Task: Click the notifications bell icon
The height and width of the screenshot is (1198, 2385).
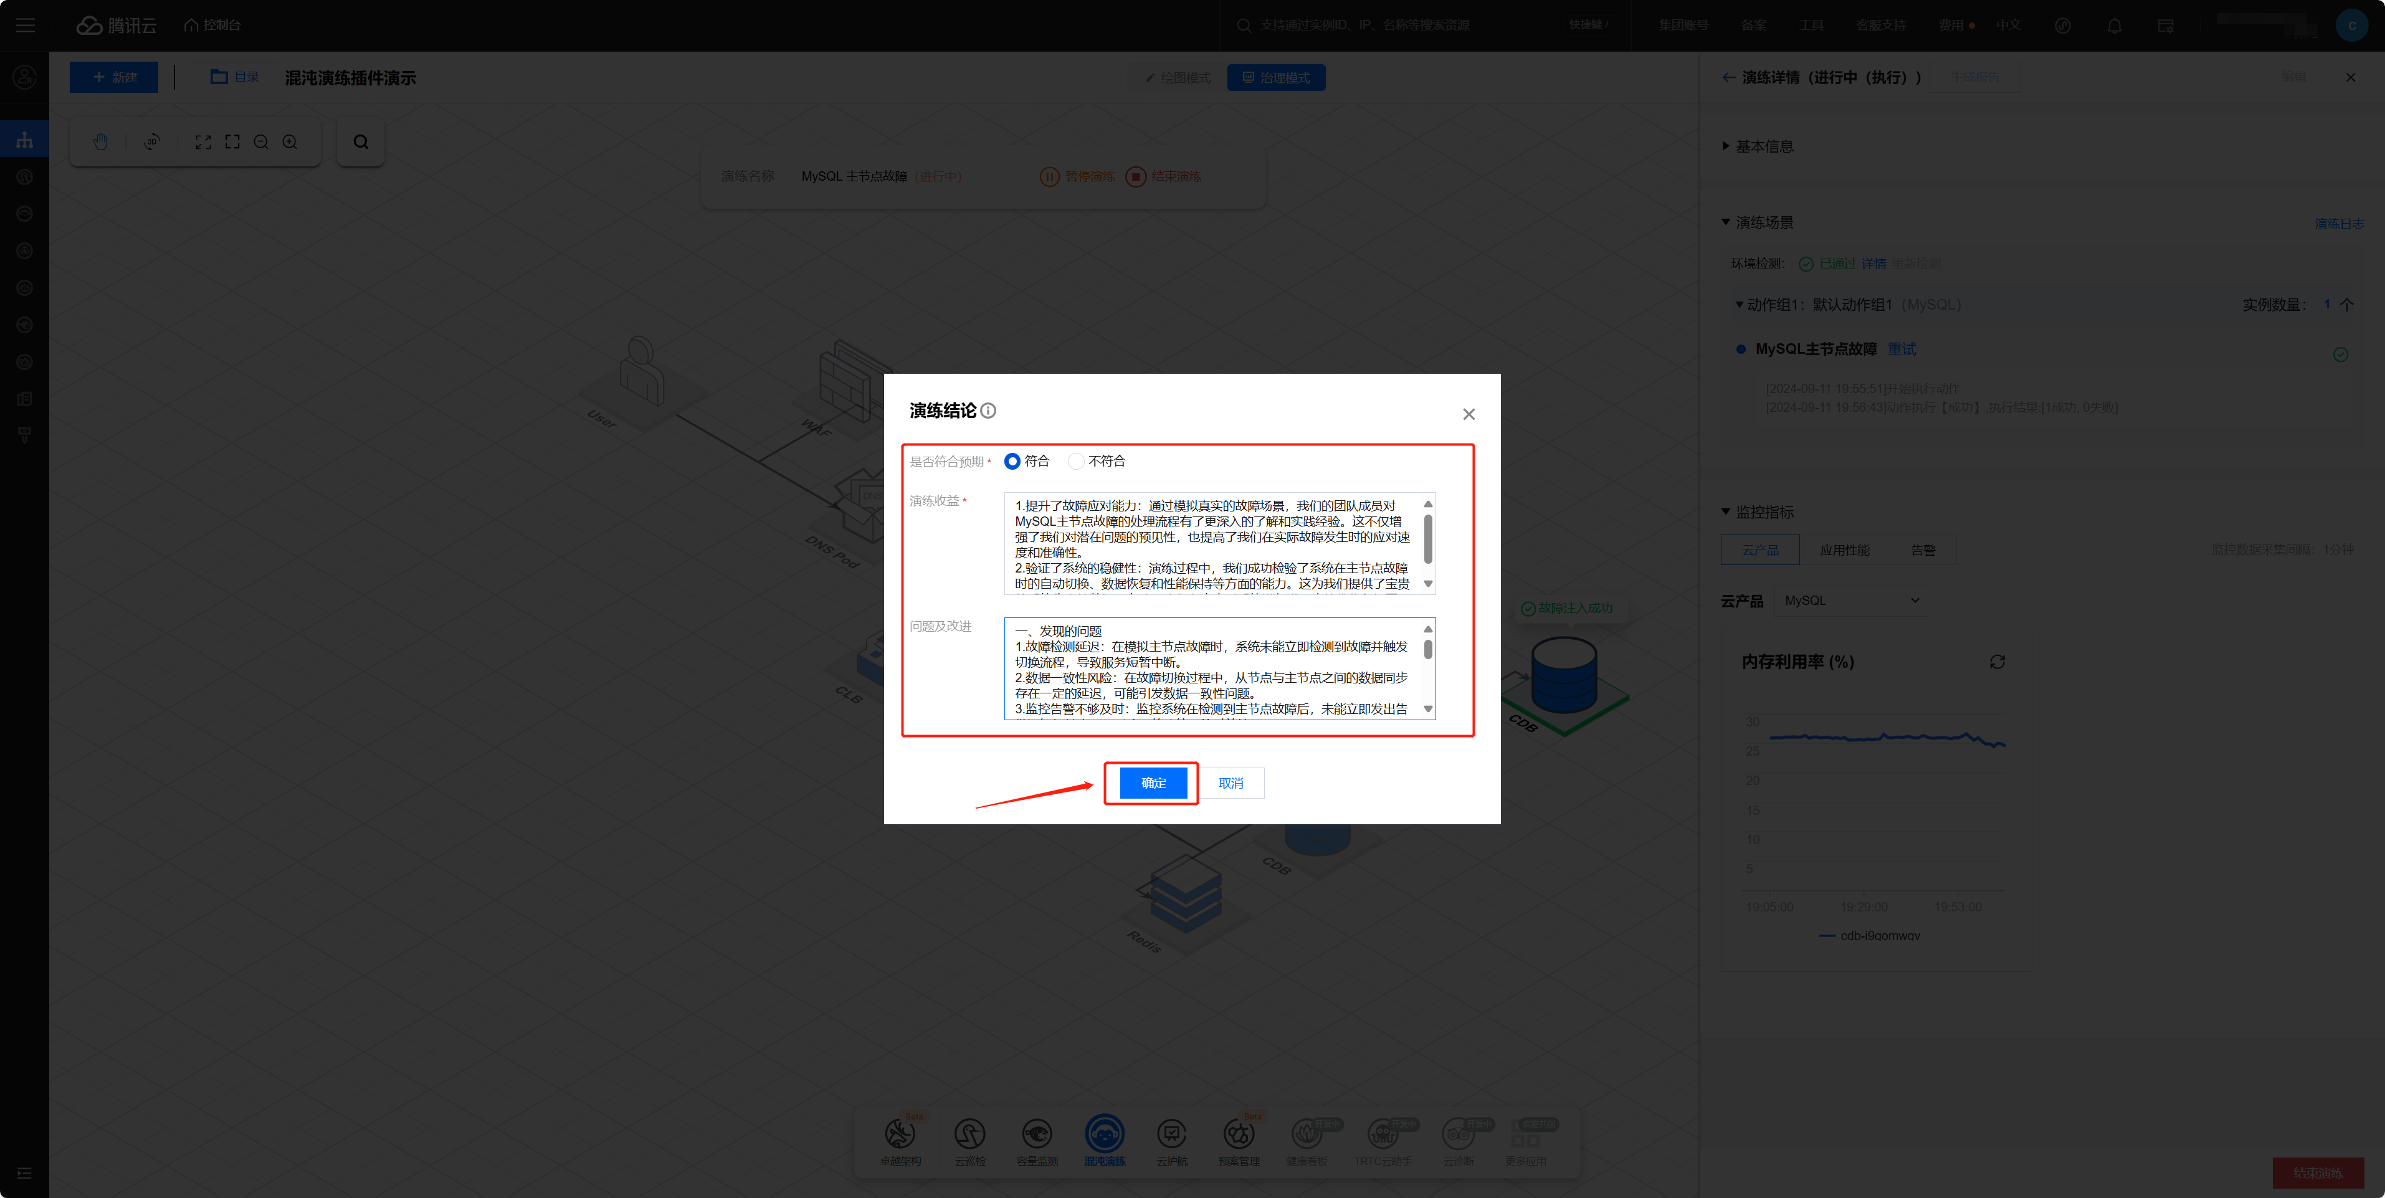Action: pos(2115,26)
